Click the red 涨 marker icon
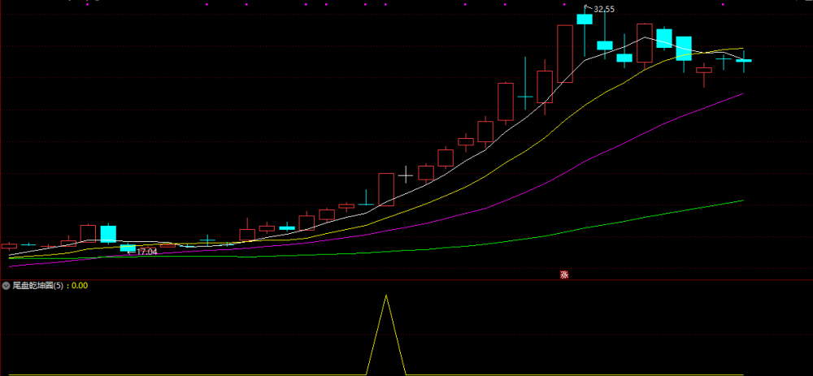 pos(564,275)
